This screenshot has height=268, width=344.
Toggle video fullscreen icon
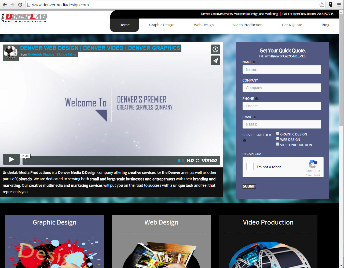pos(198,160)
